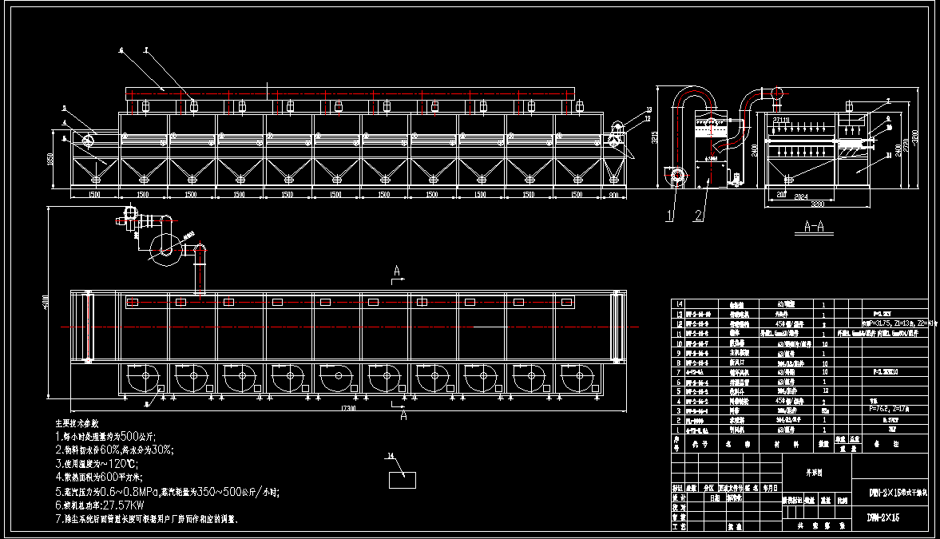Click the induced draft fan in dust collector elevation
Image resolution: width=940 pixels, height=539 pixels.
coord(676,176)
